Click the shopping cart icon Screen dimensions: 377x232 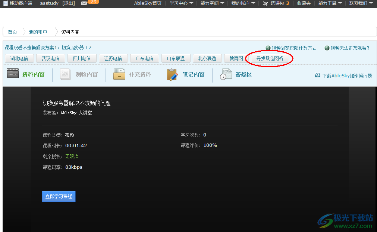[266, 3]
